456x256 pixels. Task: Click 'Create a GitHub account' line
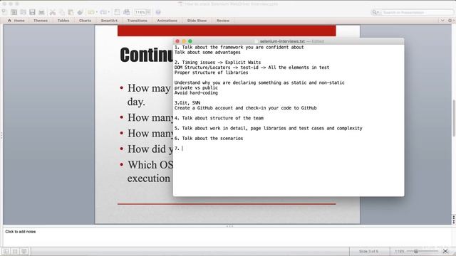pyautogui.click(x=245, y=108)
